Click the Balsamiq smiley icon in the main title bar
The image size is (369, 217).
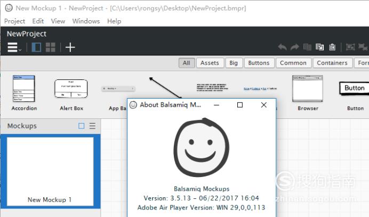(9, 8)
